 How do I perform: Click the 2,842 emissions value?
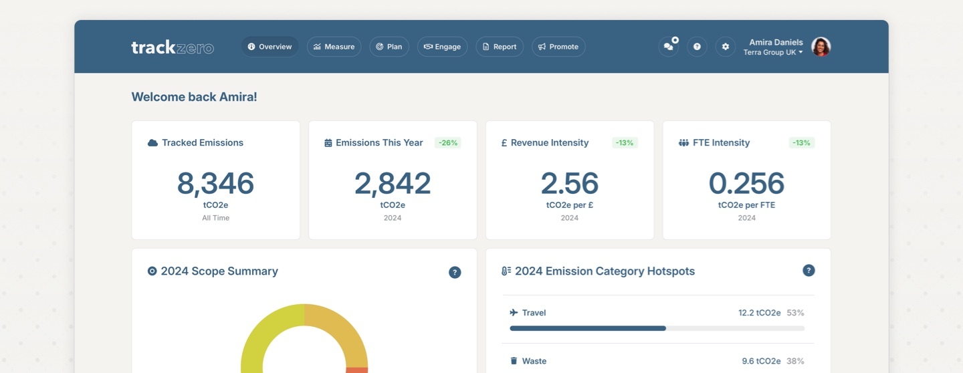click(x=393, y=183)
